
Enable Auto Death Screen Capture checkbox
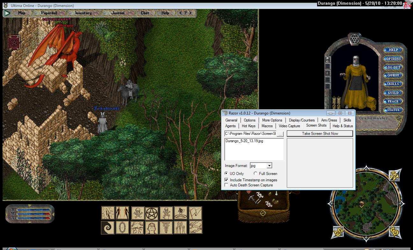[226, 185]
